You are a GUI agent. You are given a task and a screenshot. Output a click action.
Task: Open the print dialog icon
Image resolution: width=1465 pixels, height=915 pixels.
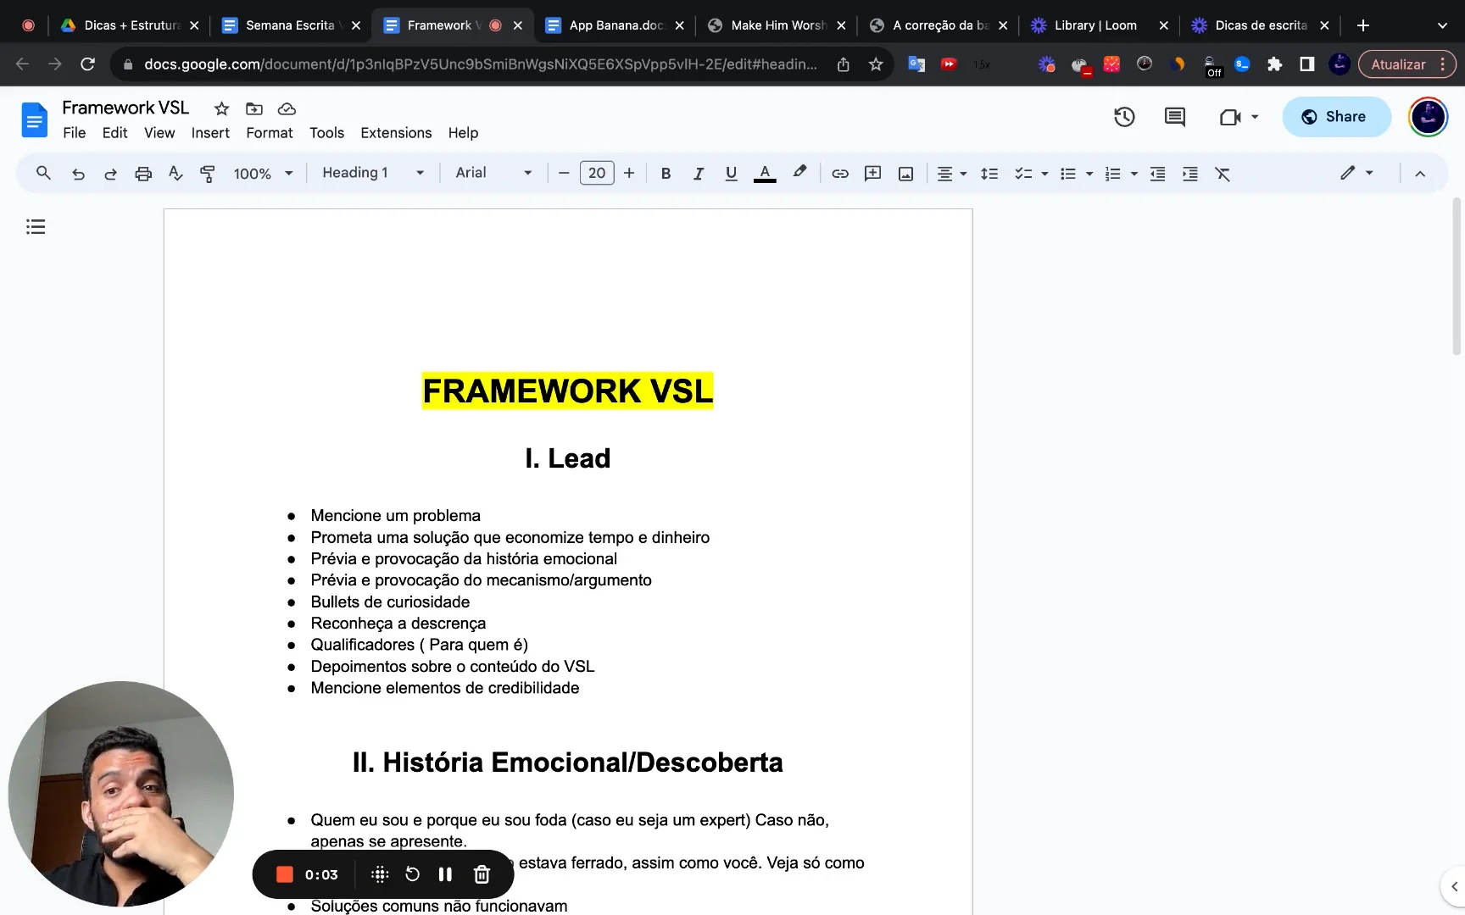[x=143, y=173]
